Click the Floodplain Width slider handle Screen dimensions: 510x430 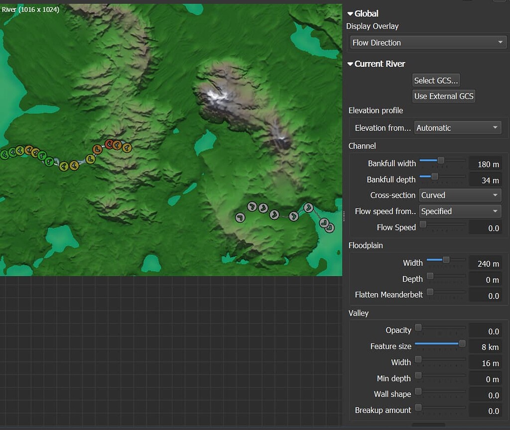click(x=446, y=260)
